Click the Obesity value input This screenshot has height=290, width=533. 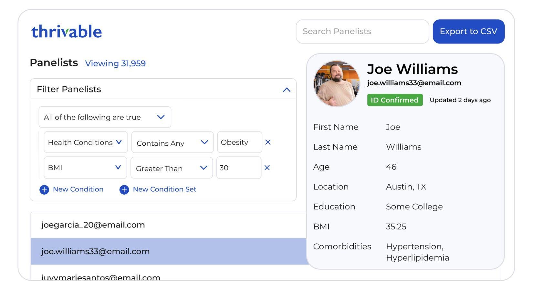coord(239,142)
